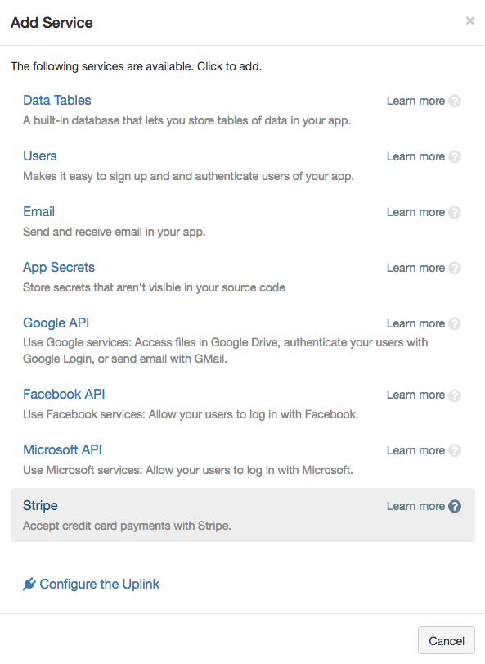
Task: Click the question mark icon for Facebook API
Action: 455,395
